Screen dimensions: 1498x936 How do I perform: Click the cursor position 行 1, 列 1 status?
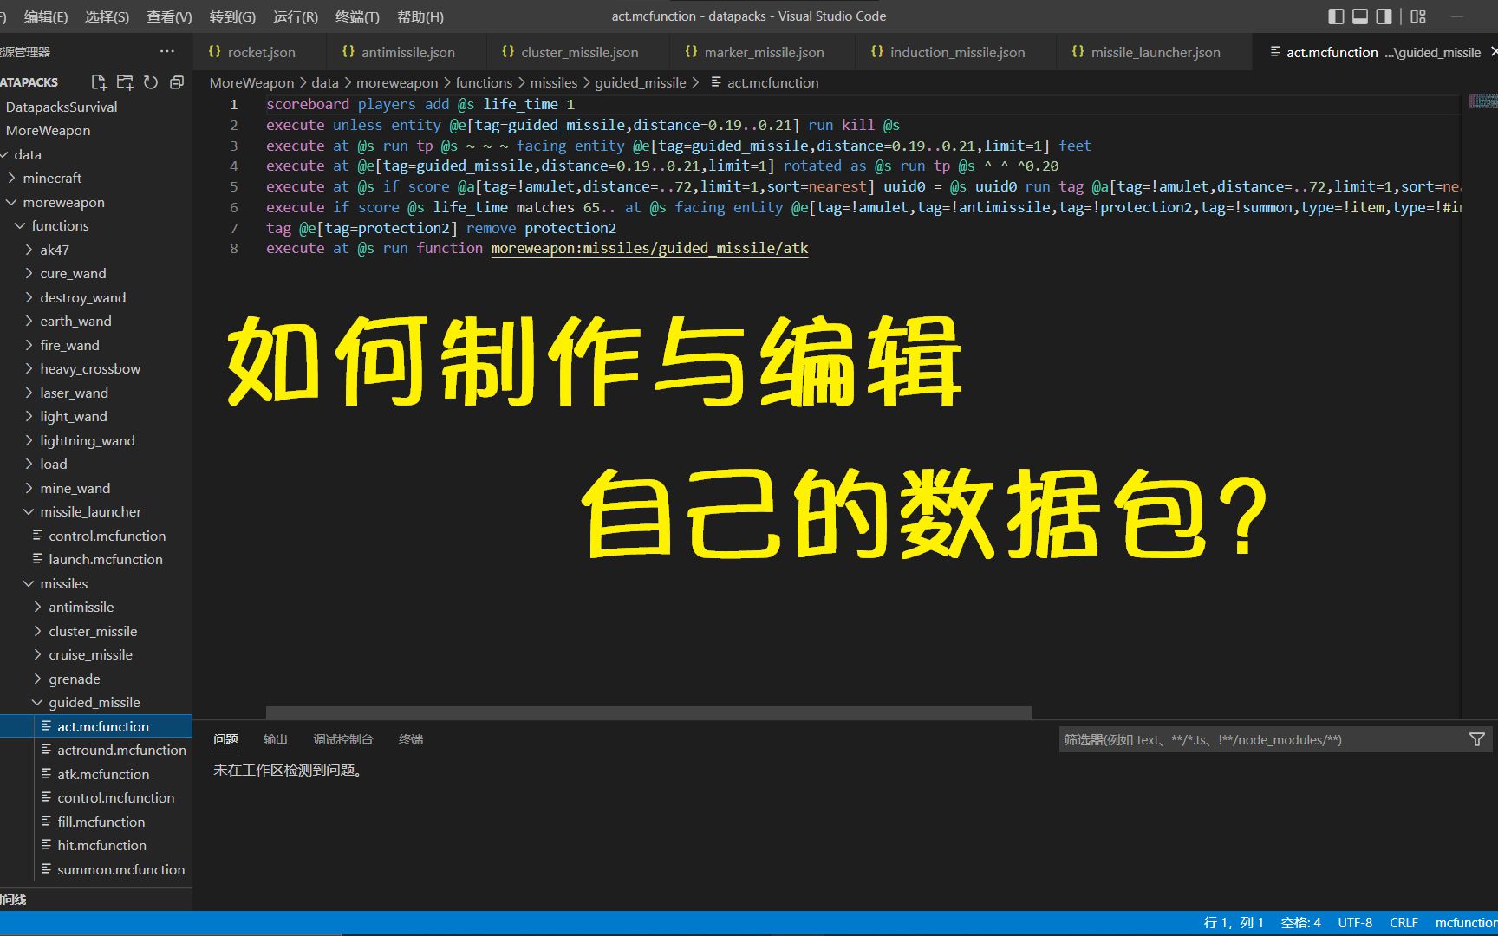tap(1233, 923)
